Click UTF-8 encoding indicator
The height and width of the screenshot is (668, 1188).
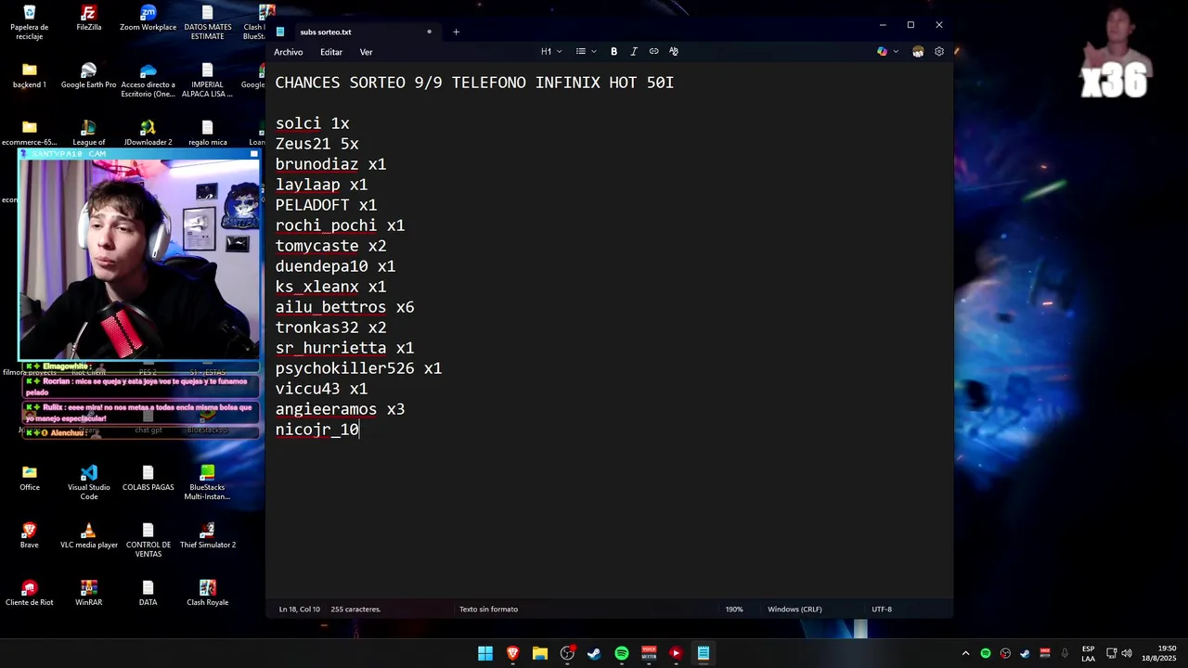(882, 610)
